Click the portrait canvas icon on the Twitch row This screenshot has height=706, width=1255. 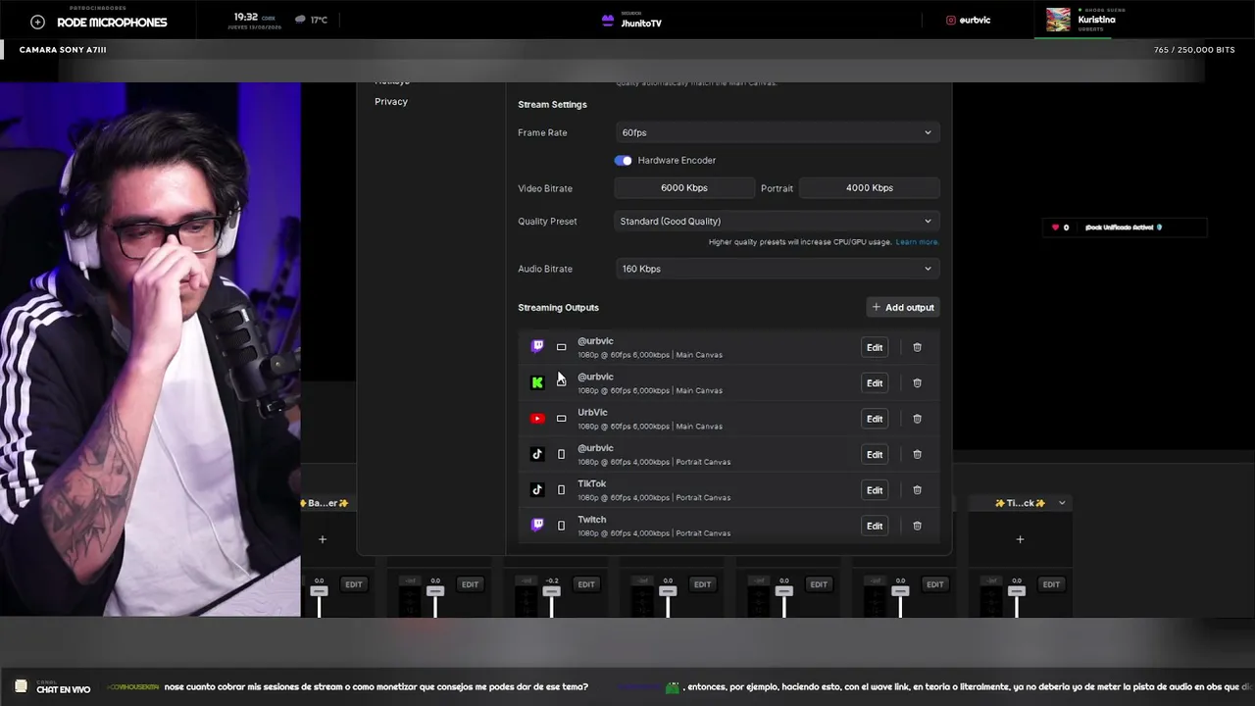tap(562, 526)
